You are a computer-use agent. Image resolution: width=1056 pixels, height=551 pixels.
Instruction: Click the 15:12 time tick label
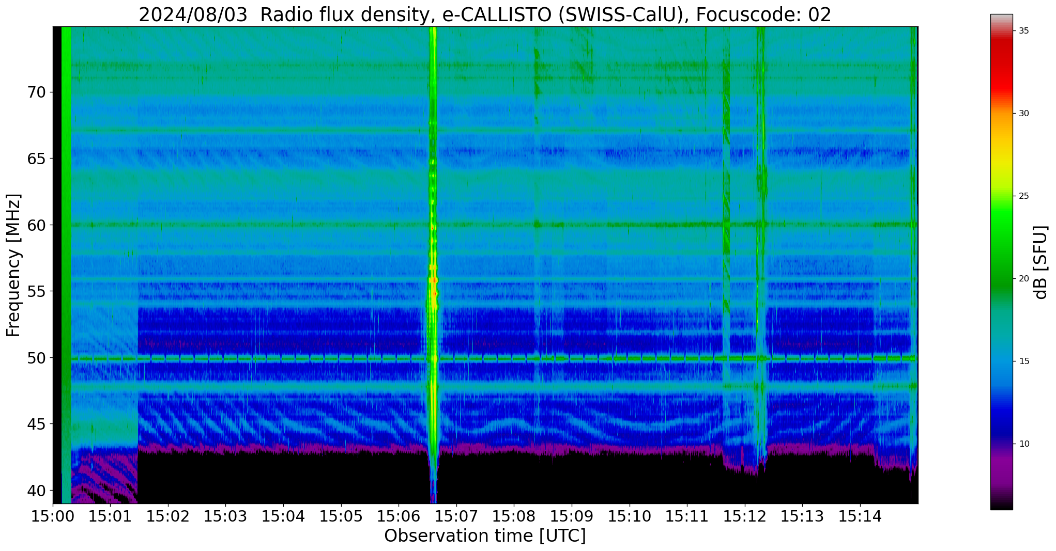(x=745, y=516)
